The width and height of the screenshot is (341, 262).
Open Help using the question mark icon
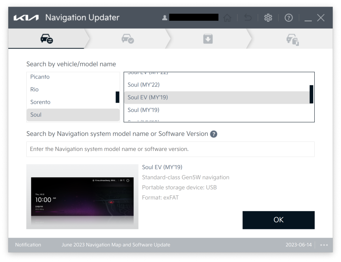288,17
